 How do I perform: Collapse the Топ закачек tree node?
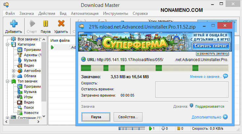(7, 81)
